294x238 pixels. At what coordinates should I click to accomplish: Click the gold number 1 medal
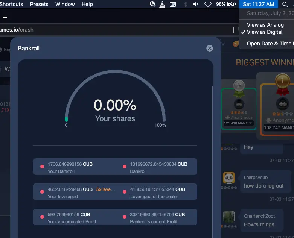(282, 81)
